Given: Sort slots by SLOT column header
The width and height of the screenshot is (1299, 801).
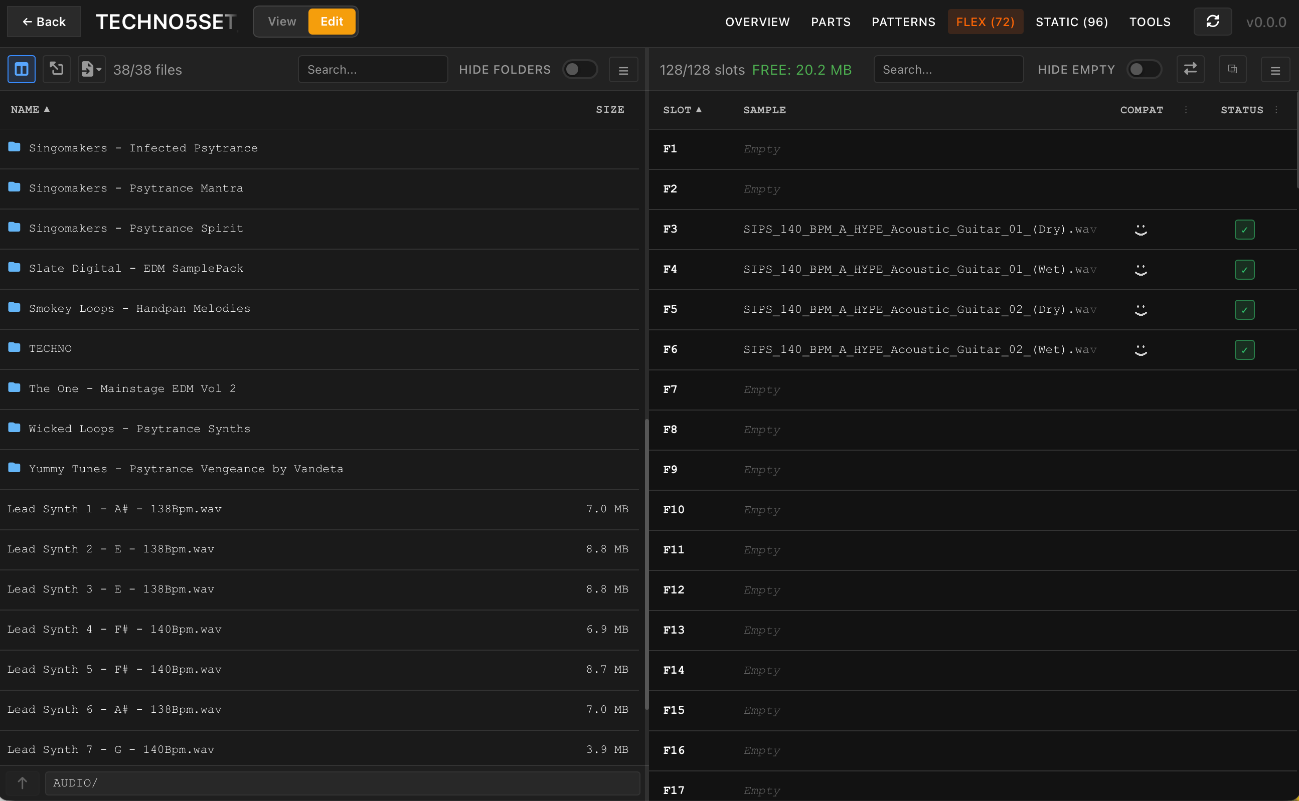Looking at the screenshot, I should [x=683, y=110].
